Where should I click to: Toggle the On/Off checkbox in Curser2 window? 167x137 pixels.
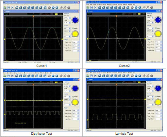point(156,28)
